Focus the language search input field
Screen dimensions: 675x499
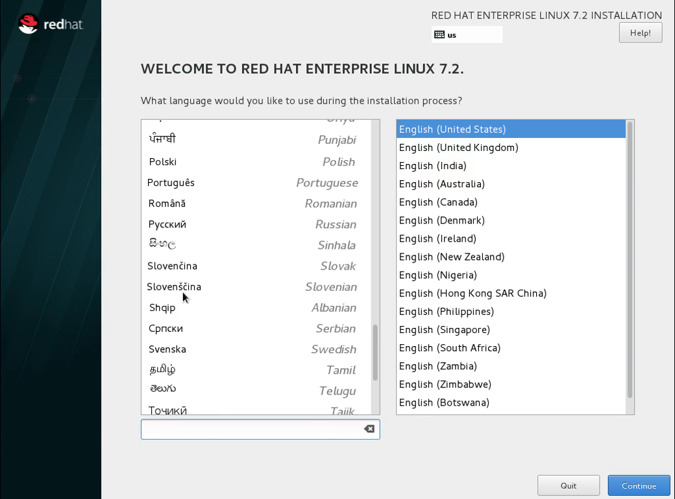(x=260, y=430)
